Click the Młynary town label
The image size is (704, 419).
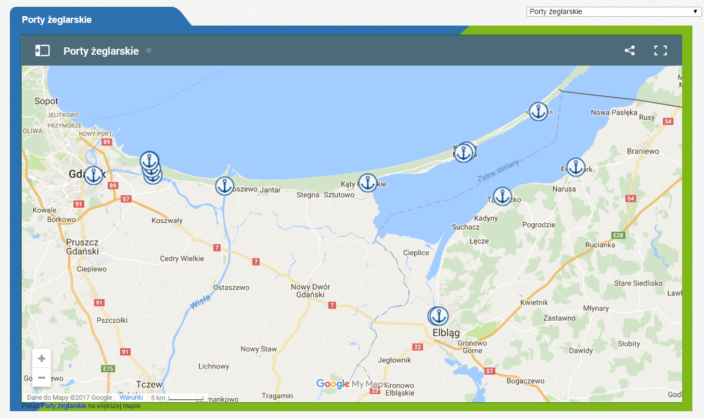click(x=596, y=308)
